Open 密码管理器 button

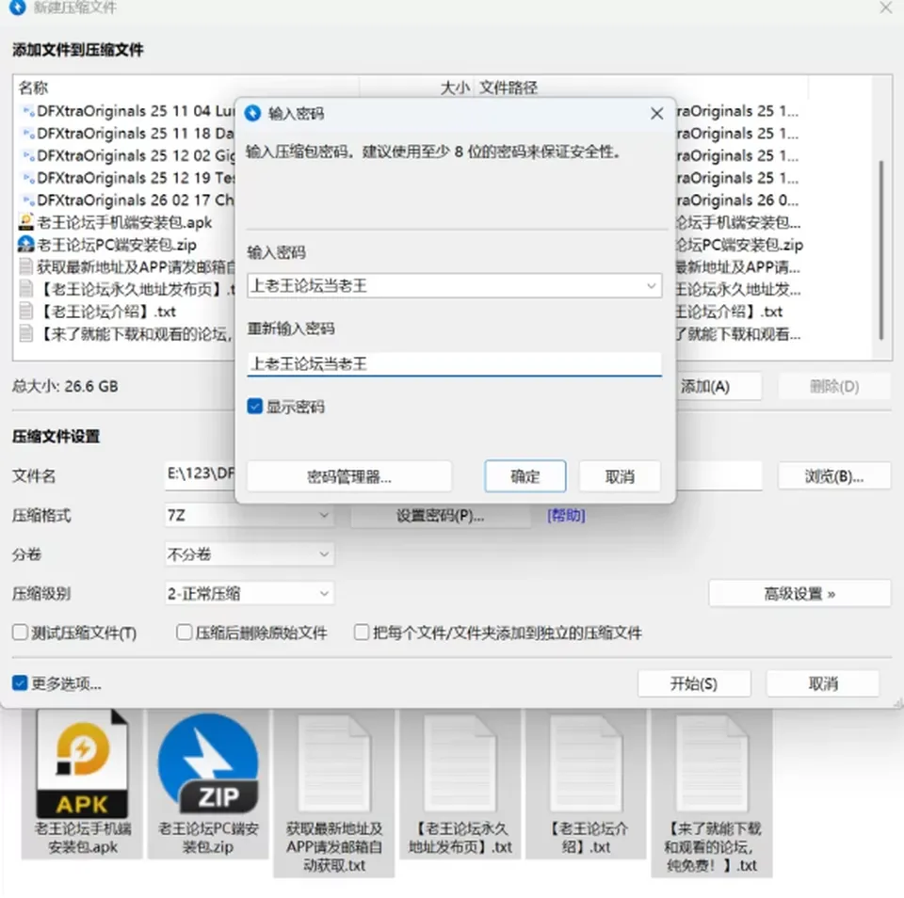[349, 476]
